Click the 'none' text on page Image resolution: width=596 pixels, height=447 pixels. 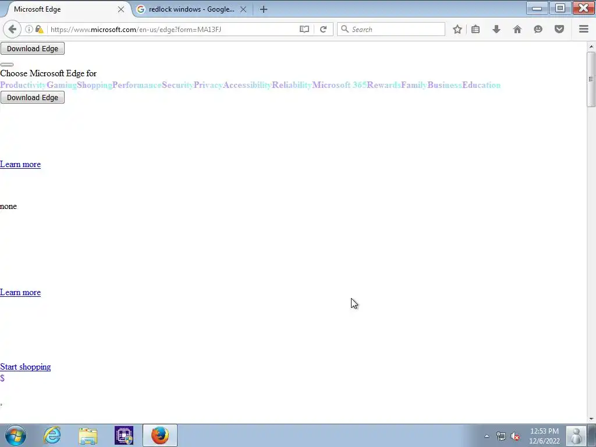click(x=8, y=207)
